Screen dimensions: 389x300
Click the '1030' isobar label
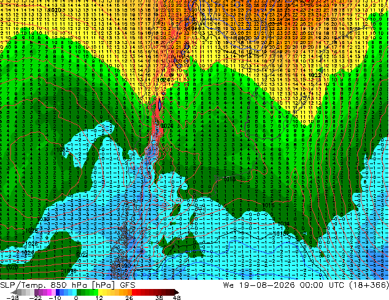click(44, 219)
